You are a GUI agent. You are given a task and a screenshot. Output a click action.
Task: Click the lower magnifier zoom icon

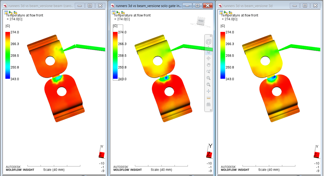[x=208, y=85]
